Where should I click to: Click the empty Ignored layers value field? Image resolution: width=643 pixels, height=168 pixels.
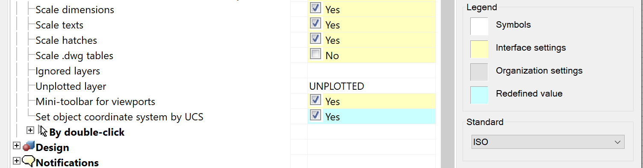coord(372,71)
